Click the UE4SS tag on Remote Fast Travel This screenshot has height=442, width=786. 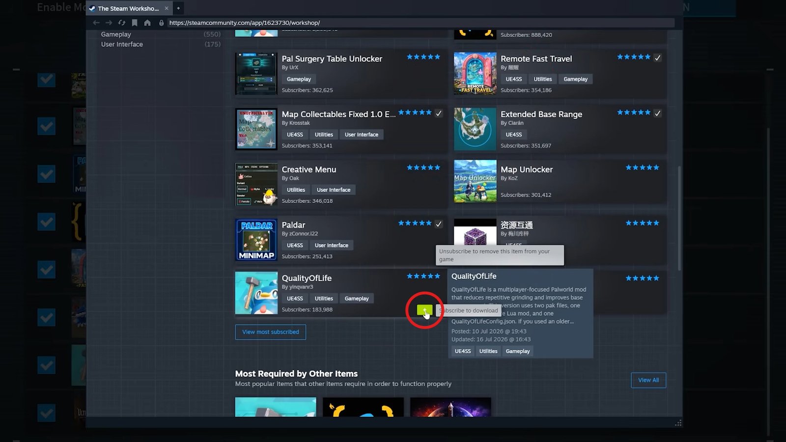tap(514, 79)
